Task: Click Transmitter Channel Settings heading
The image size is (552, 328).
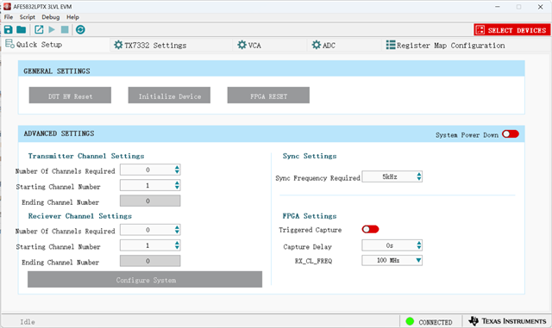Action: pyautogui.click(x=86, y=156)
